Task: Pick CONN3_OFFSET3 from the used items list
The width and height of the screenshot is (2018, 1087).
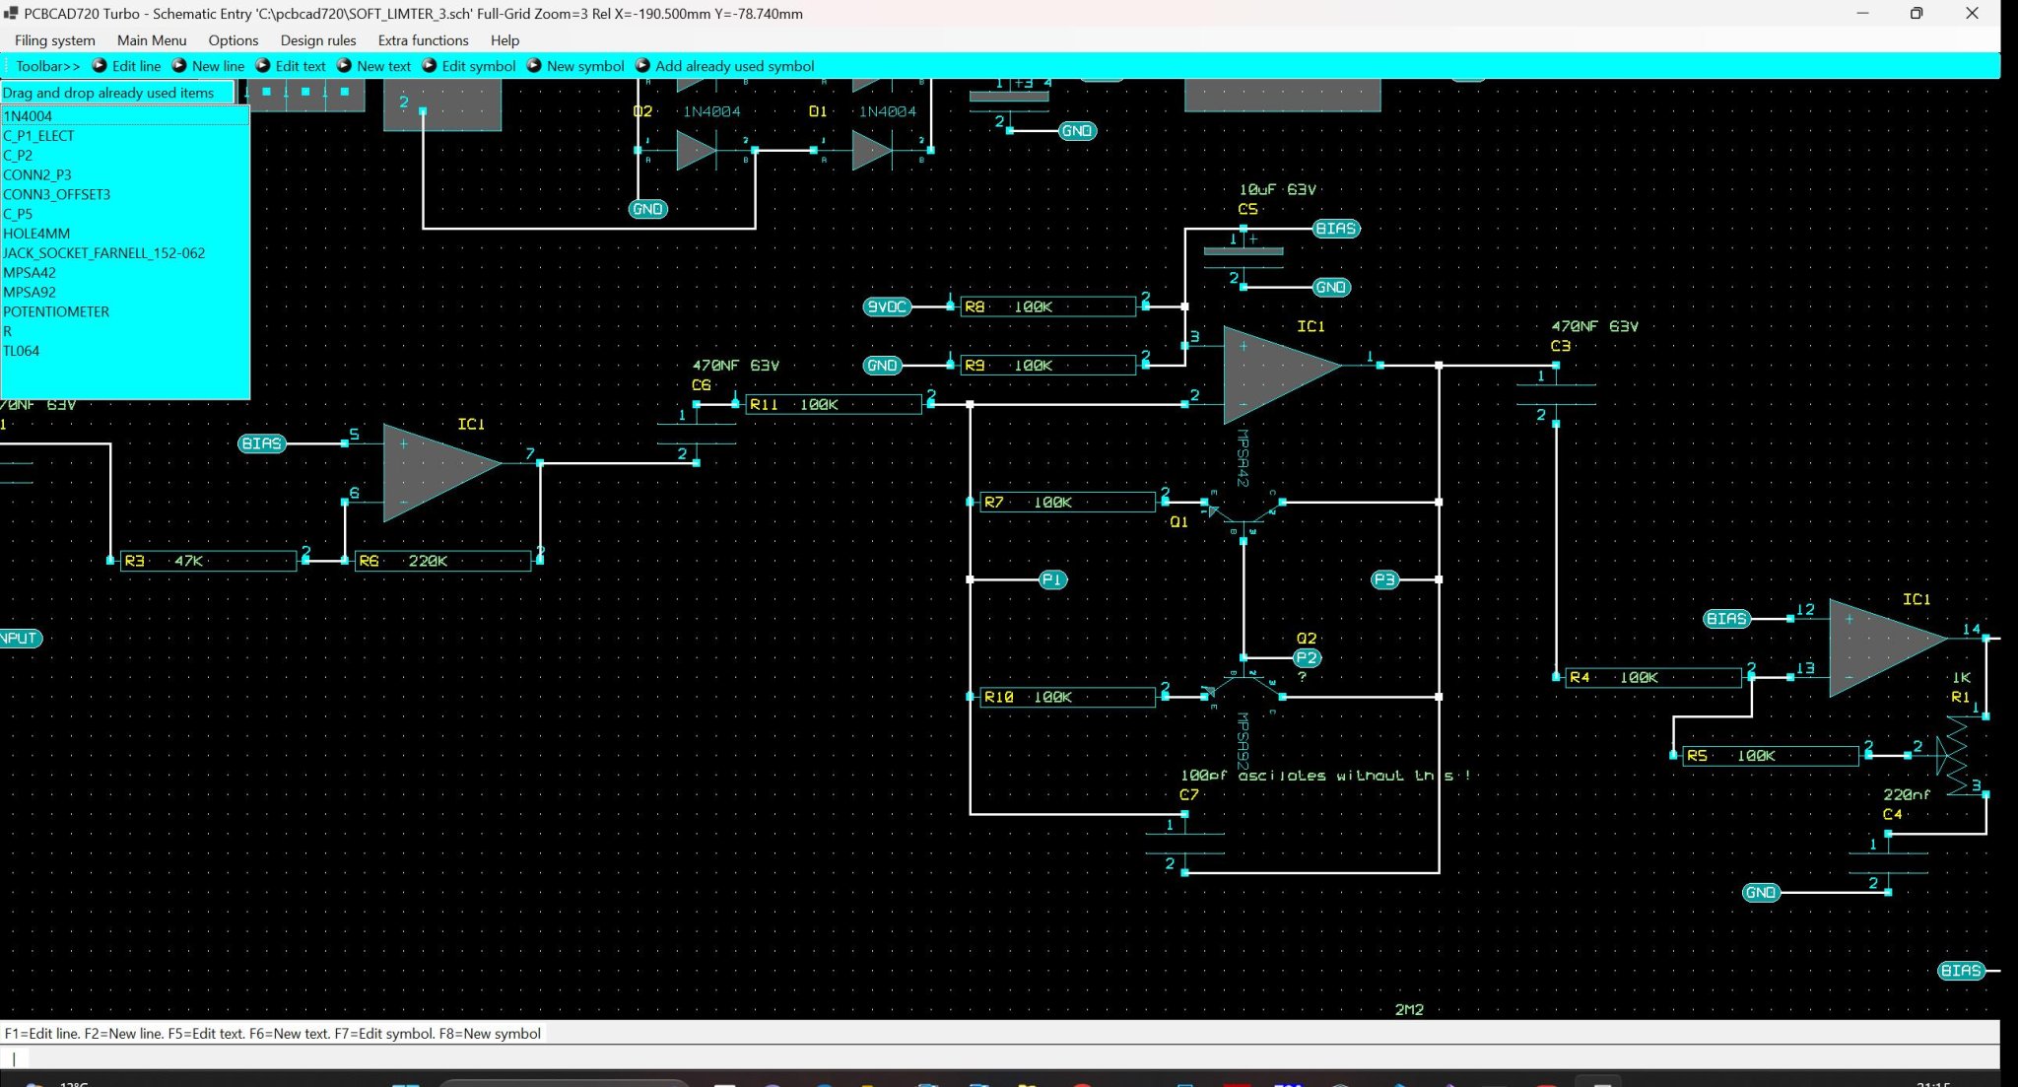Action: 125,194
